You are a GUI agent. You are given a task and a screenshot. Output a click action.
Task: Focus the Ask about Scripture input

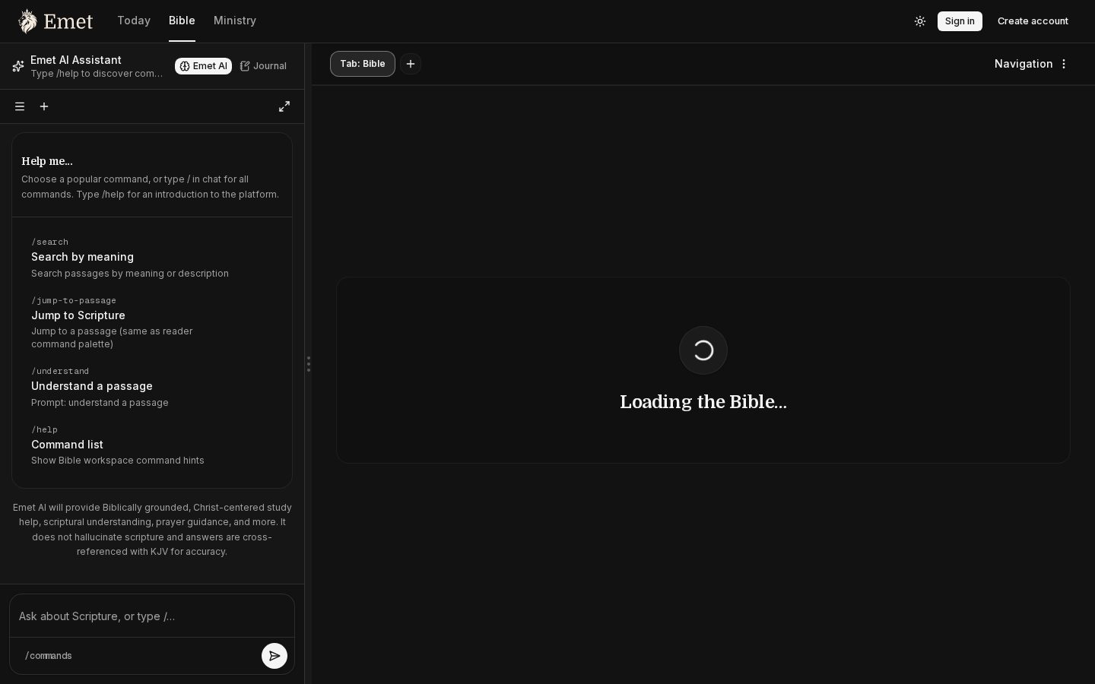[x=152, y=616]
